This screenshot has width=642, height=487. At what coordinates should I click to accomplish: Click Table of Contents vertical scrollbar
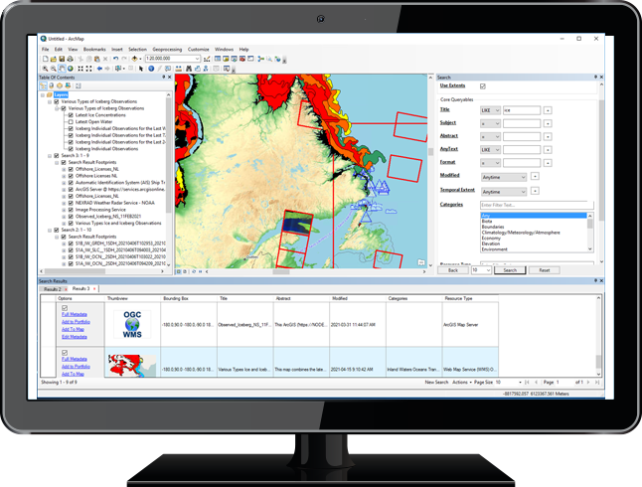(x=168, y=180)
